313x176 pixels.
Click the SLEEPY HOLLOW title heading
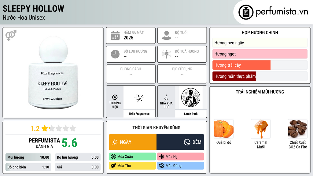point(33,9)
